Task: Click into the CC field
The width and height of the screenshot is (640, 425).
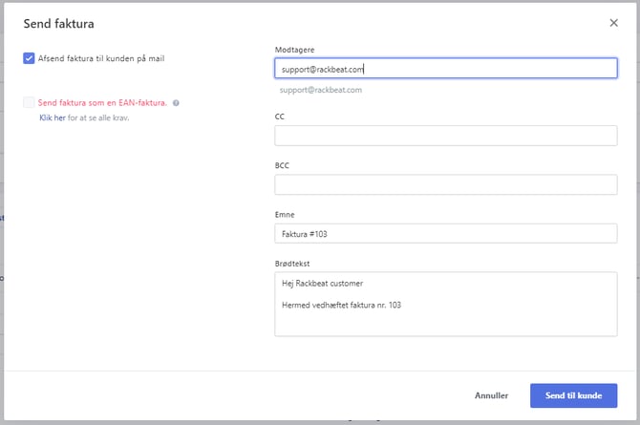Action: coord(446,136)
